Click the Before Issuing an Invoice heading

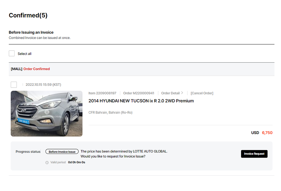pyautogui.click(x=31, y=32)
